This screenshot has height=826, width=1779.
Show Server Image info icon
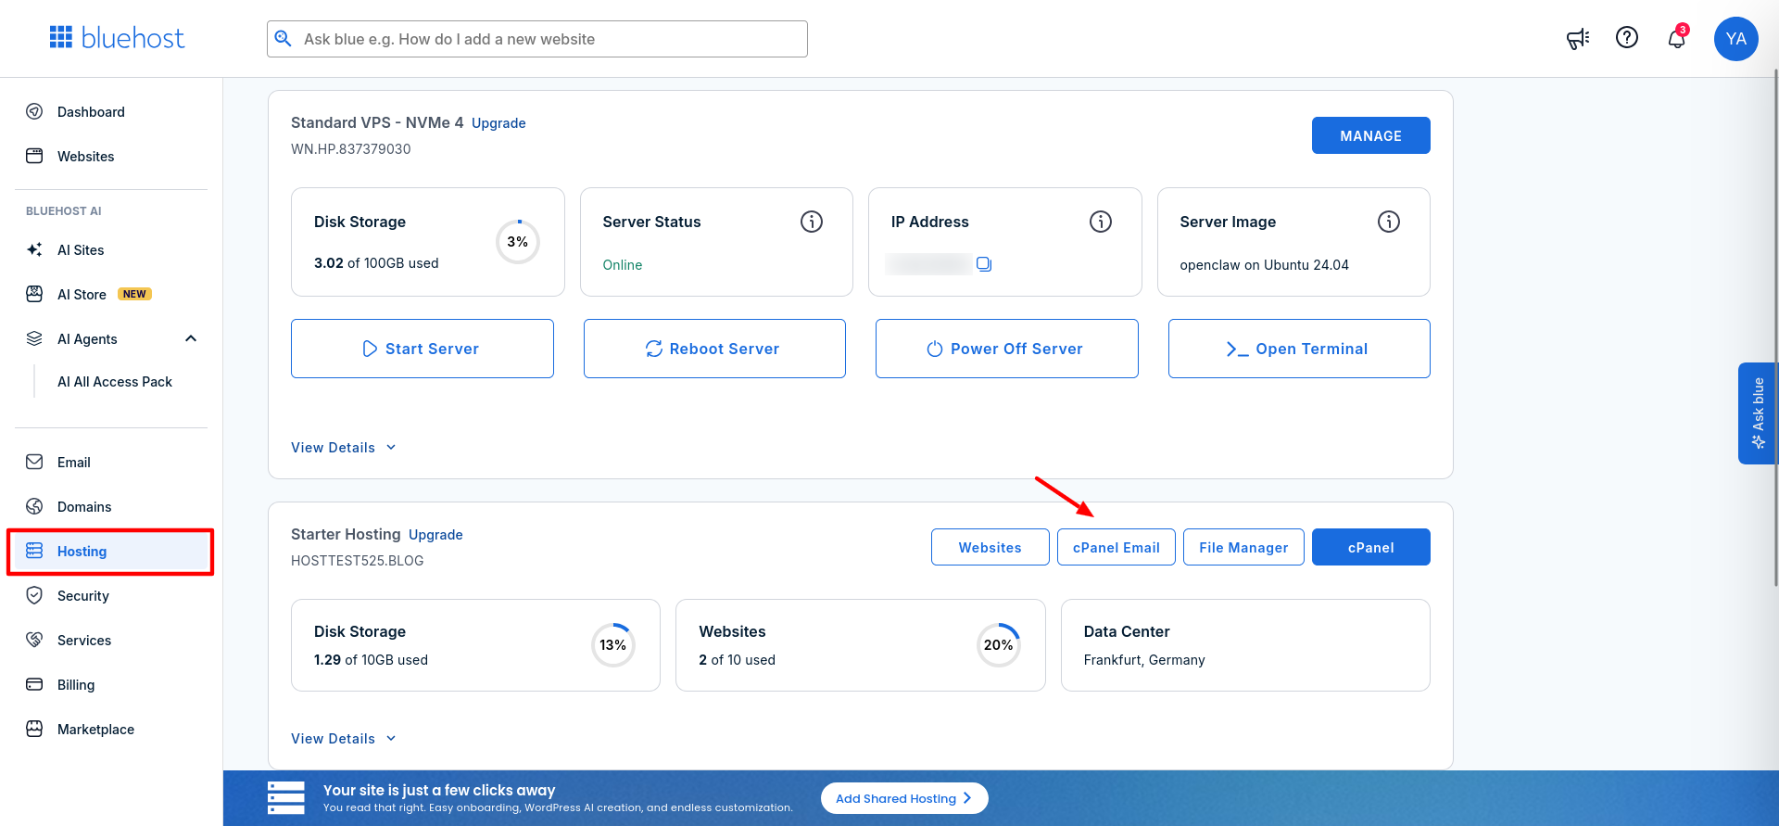point(1389,222)
